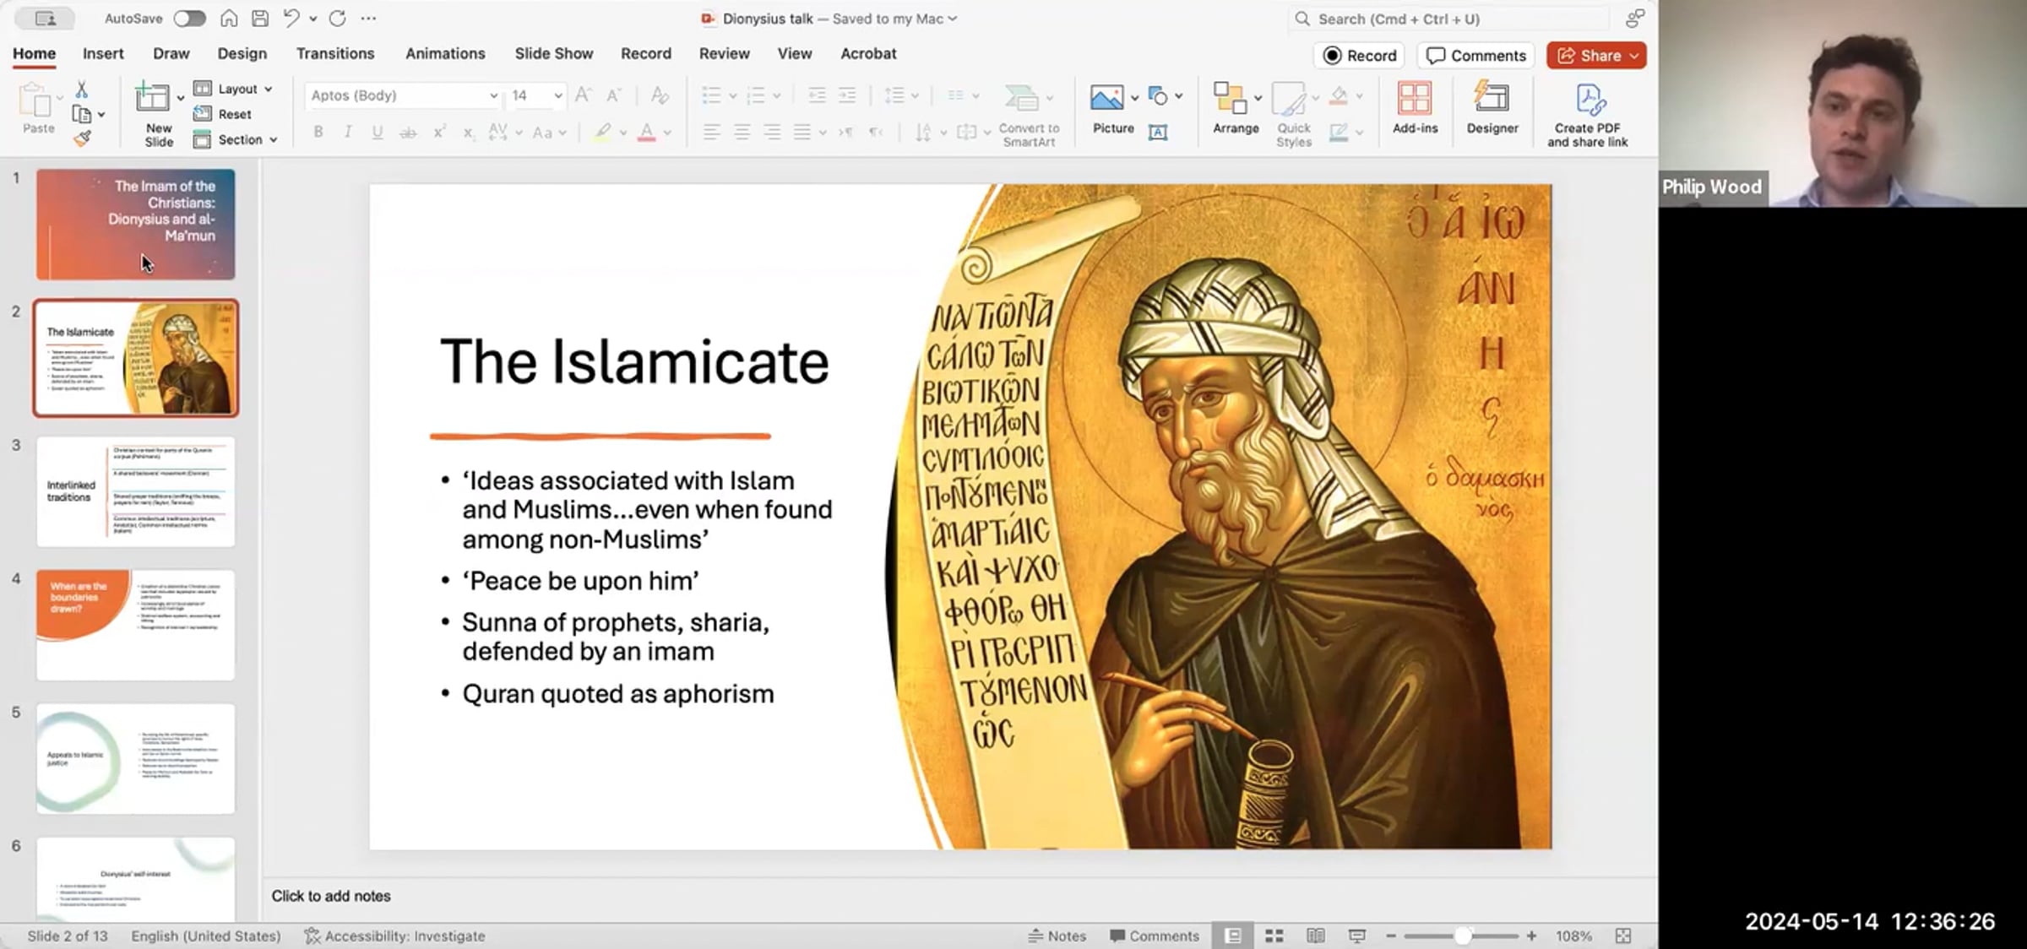2027x949 pixels.
Task: Clear all text formatting
Action: (x=660, y=95)
